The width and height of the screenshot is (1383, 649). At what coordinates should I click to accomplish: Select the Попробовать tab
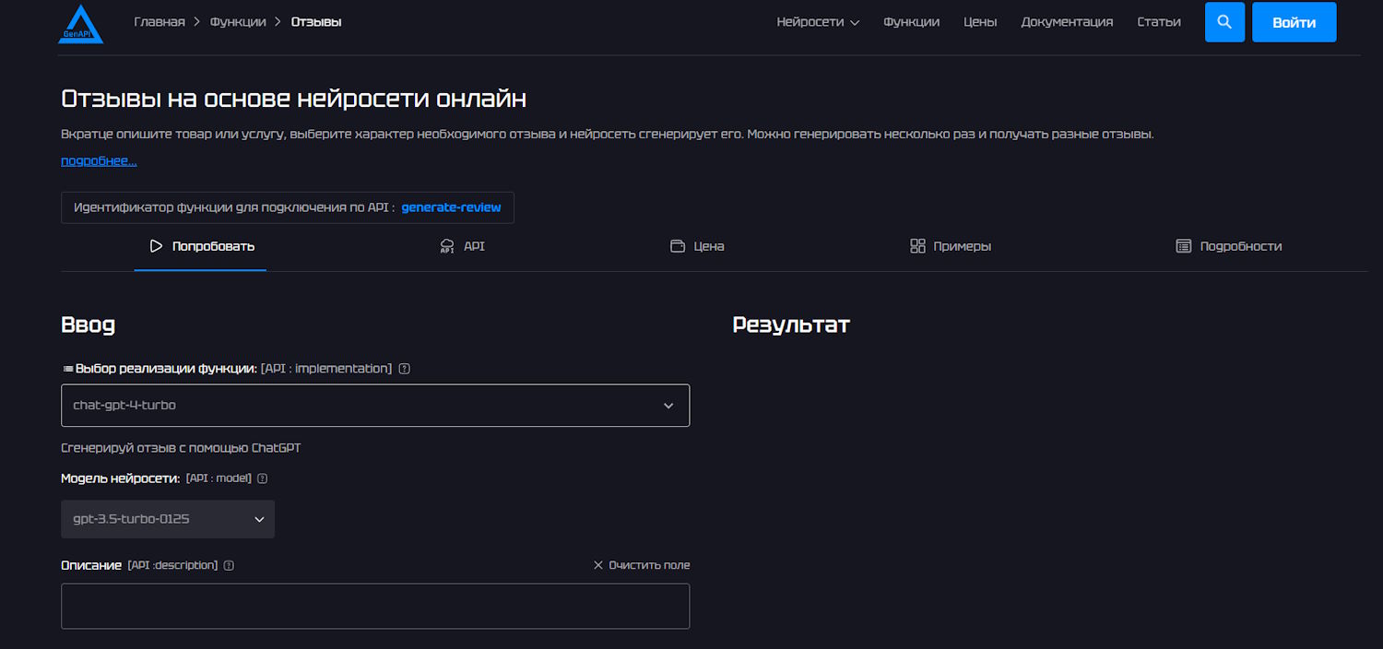click(201, 246)
